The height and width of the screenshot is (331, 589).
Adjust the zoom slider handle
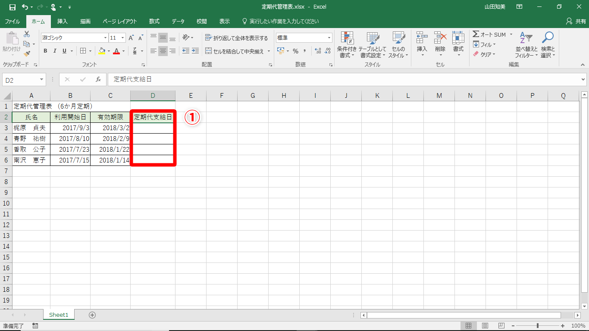click(537, 325)
